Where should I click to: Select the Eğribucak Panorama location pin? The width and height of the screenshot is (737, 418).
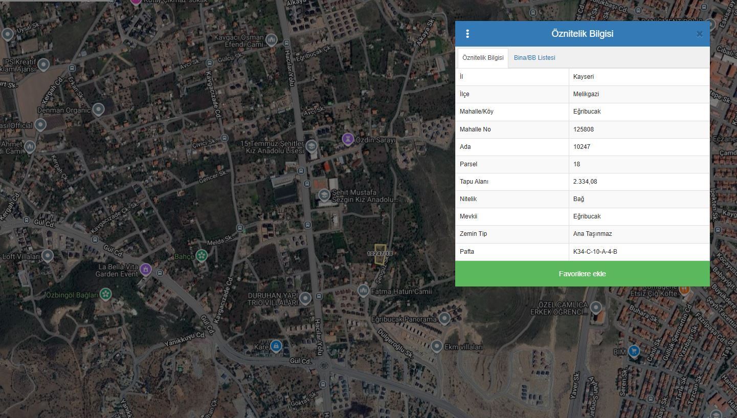[444, 318]
